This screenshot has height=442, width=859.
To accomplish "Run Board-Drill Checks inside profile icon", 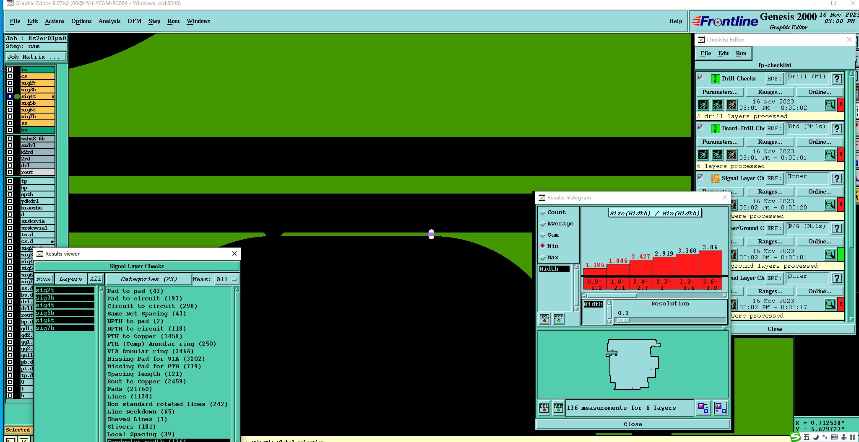I will pyautogui.click(x=731, y=155).
